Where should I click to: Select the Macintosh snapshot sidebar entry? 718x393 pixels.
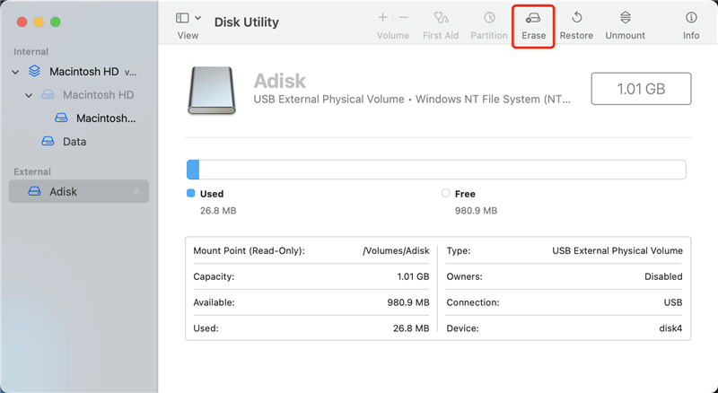click(x=105, y=118)
